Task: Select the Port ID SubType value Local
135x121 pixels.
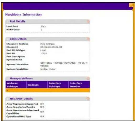Action: tap(43, 50)
